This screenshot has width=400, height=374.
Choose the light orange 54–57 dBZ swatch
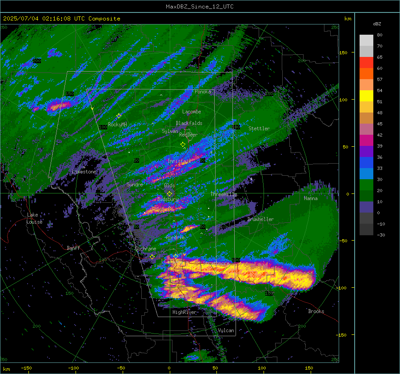click(366, 85)
